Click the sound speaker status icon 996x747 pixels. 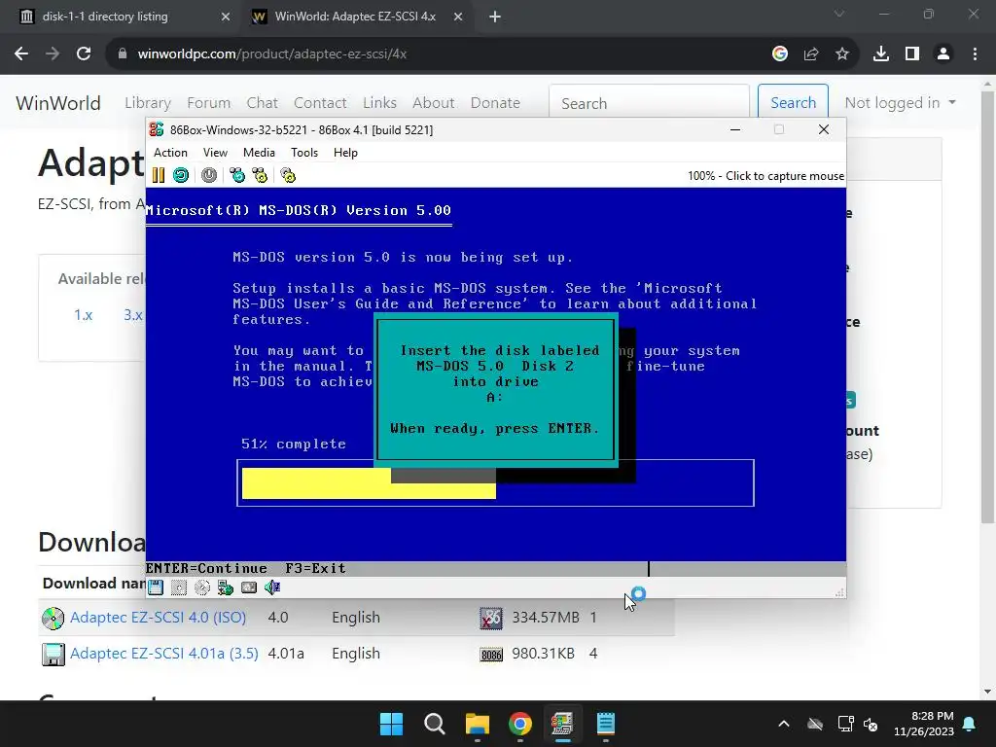(272, 587)
